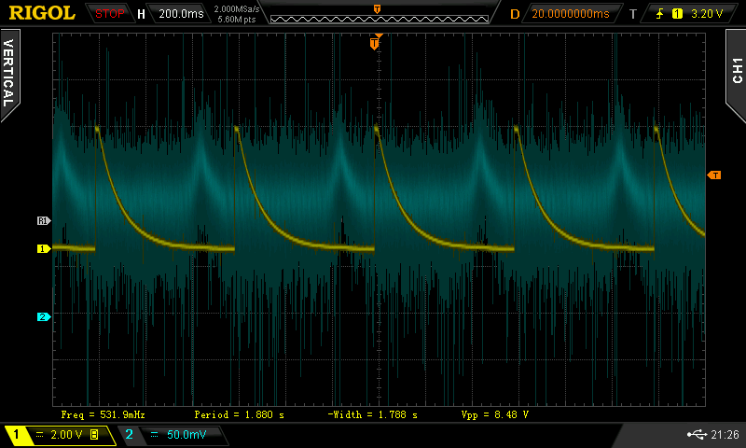The height and width of the screenshot is (448, 746).
Task: Click the rising edge trigger icon
Action: pos(660,14)
